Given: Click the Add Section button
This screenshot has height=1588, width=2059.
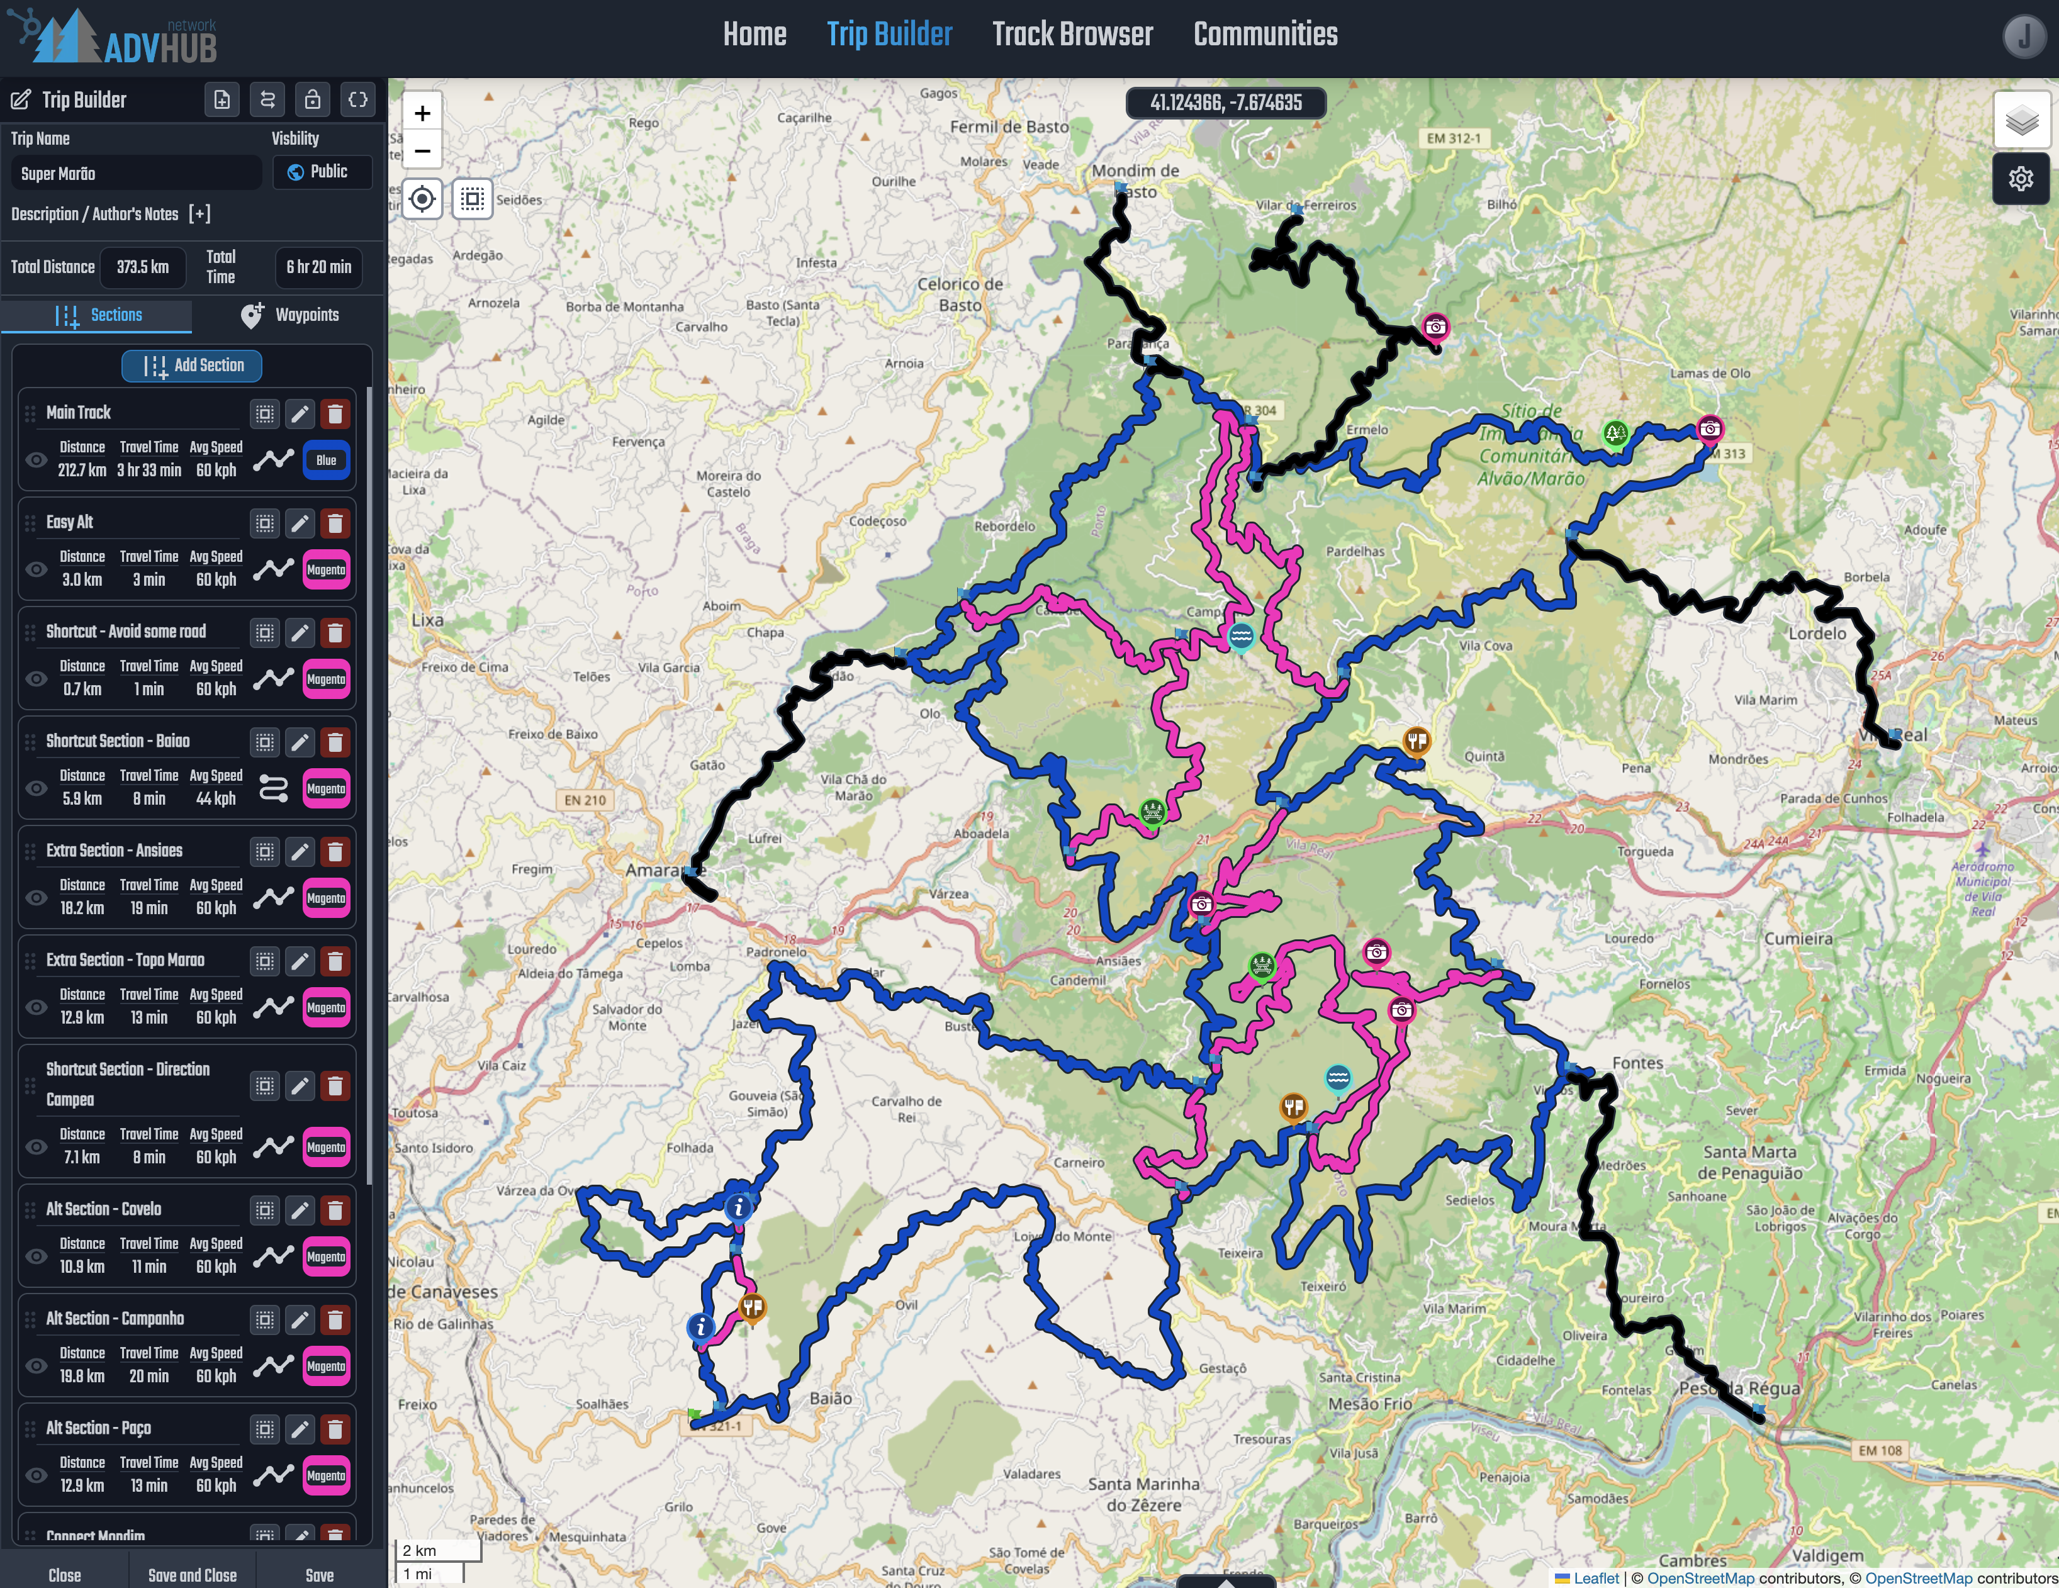Looking at the screenshot, I should point(193,366).
